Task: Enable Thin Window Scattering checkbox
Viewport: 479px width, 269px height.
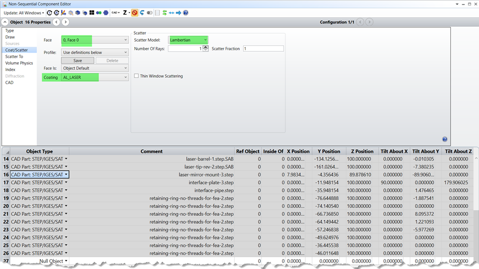Action: click(x=136, y=76)
